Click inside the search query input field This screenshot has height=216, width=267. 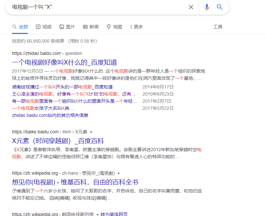99,7
